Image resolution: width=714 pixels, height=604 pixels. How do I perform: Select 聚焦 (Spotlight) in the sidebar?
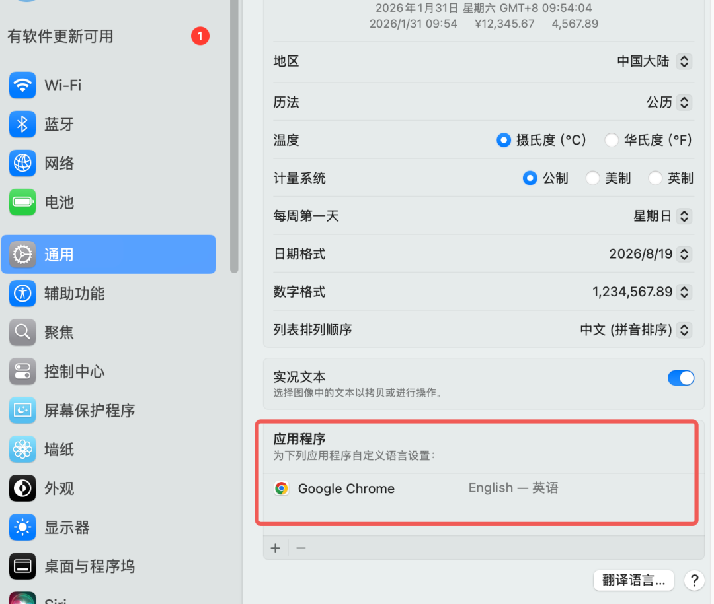(x=58, y=333)
